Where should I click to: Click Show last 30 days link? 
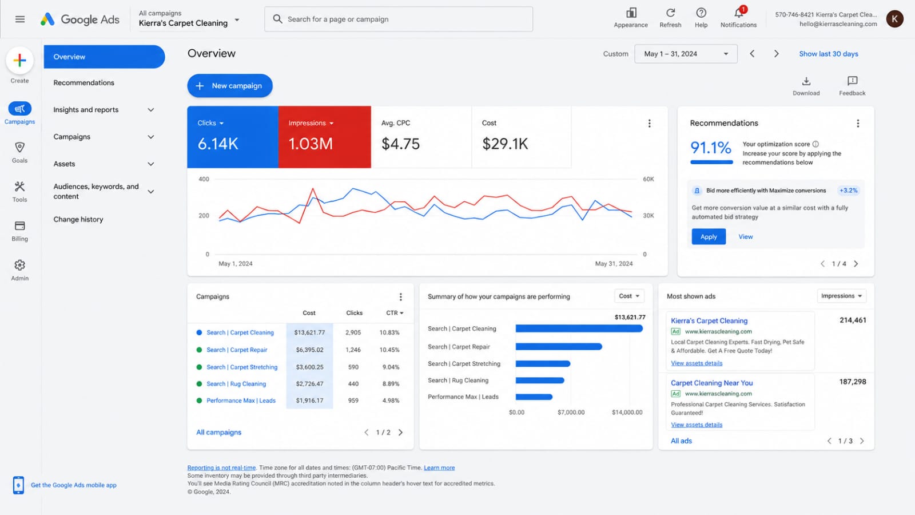click(x=829, y=54)
